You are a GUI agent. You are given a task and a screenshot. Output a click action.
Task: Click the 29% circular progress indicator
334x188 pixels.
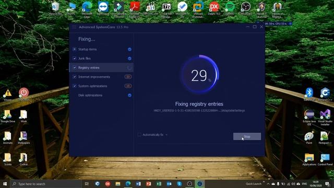[199, 75]
